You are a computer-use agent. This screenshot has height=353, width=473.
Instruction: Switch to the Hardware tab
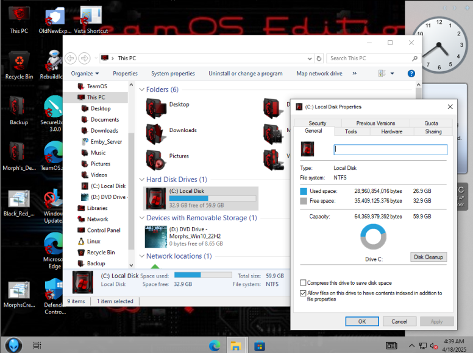coord(391,131)
